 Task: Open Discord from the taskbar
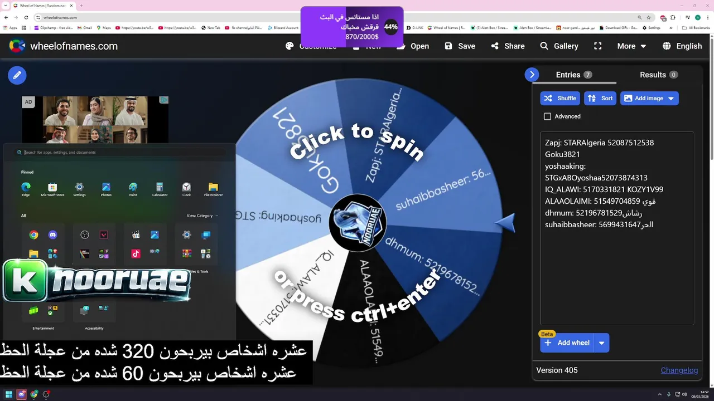[x=22, y=394]
